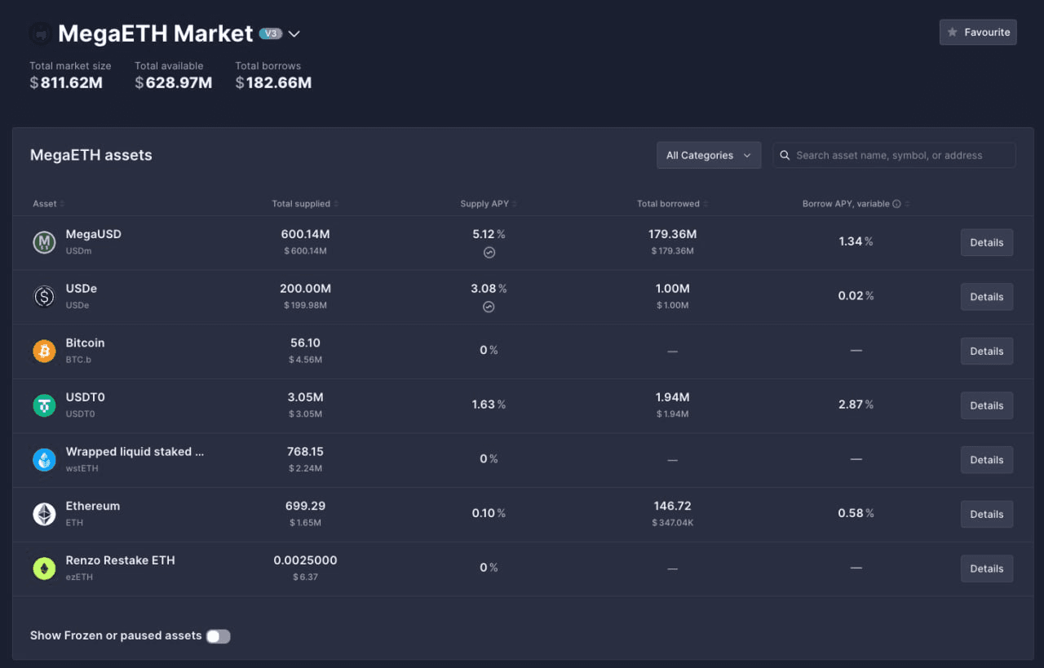The image size is (1044, 668).
Task: Click MegaUSD total borrowed 179.36M
Action: (673, 234)
